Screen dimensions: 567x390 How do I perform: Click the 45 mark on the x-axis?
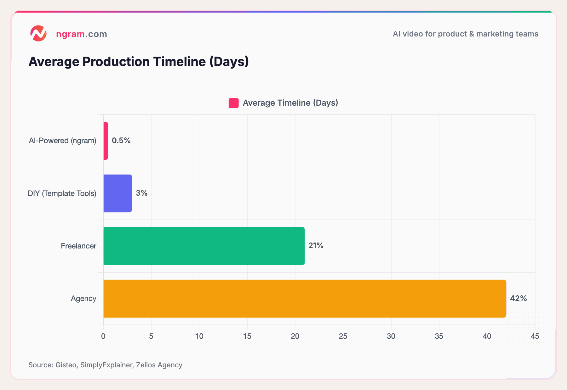[535, 336]
